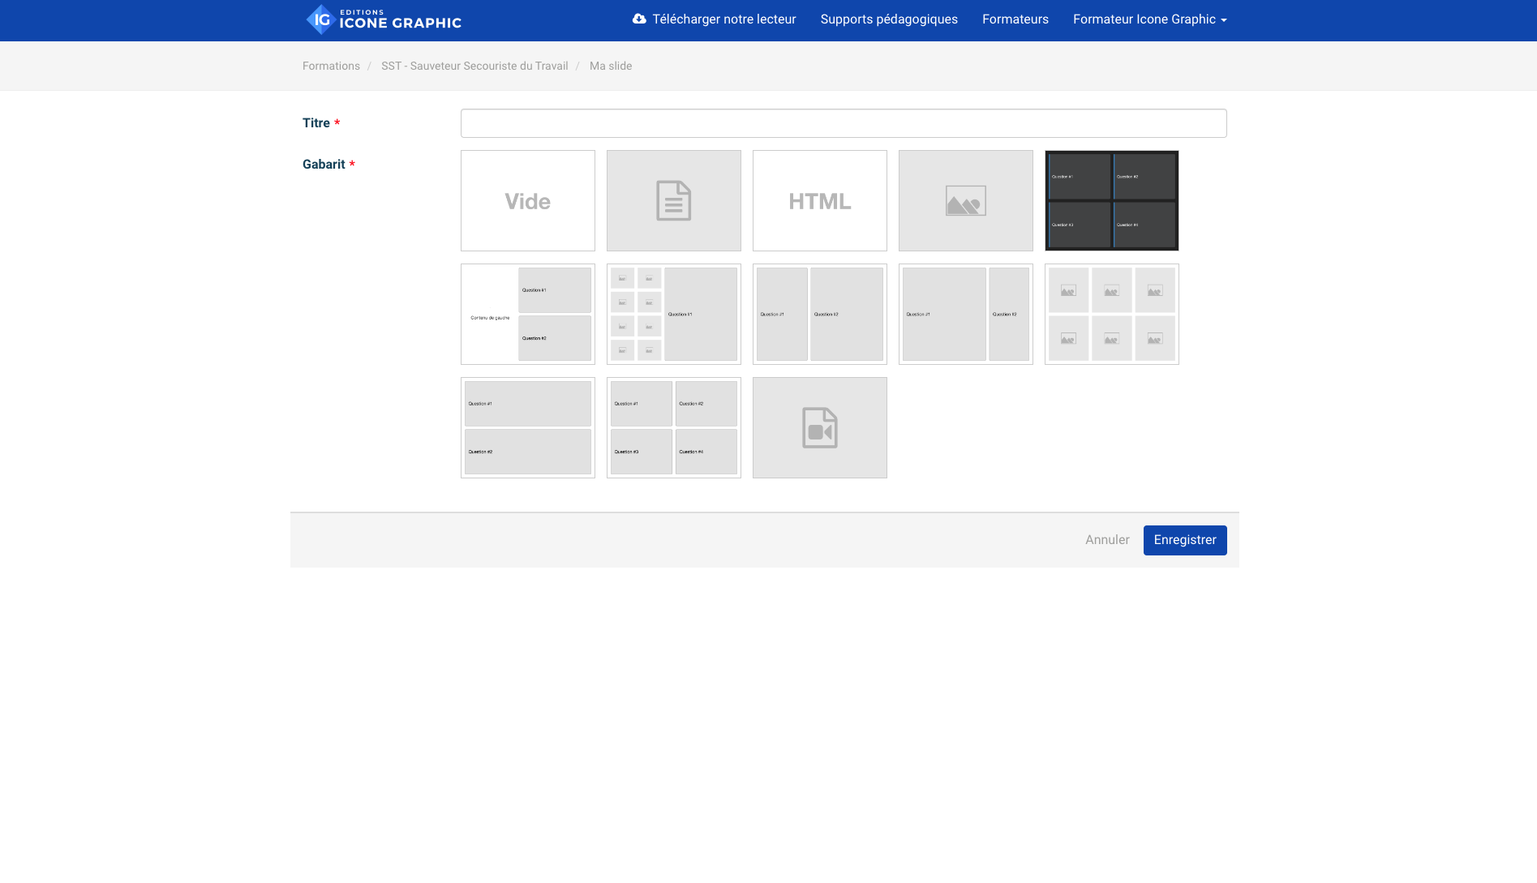1537x883 pixels.
Task: Open Supports pédagogiques menu item
Action: 889,19
